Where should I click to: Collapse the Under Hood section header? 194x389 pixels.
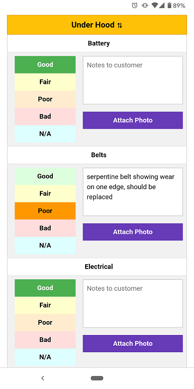coord(97,25)
